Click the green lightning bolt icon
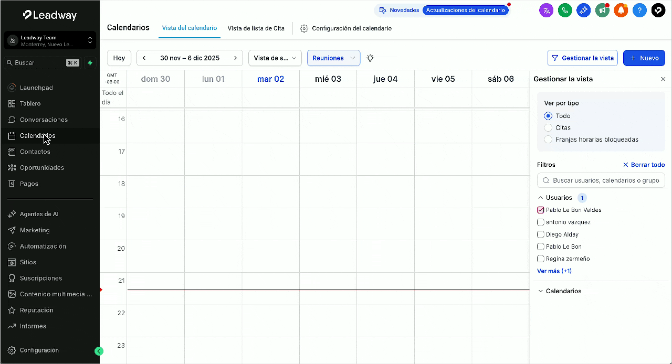This screenshot has width=672, height=364. coord(90,63)
